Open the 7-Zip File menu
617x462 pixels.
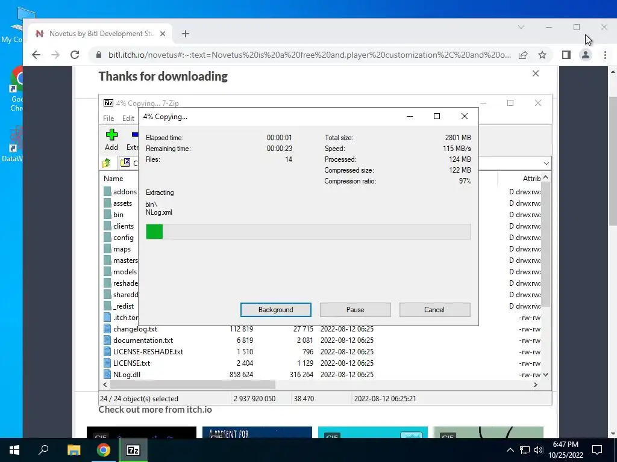[108, 119]
